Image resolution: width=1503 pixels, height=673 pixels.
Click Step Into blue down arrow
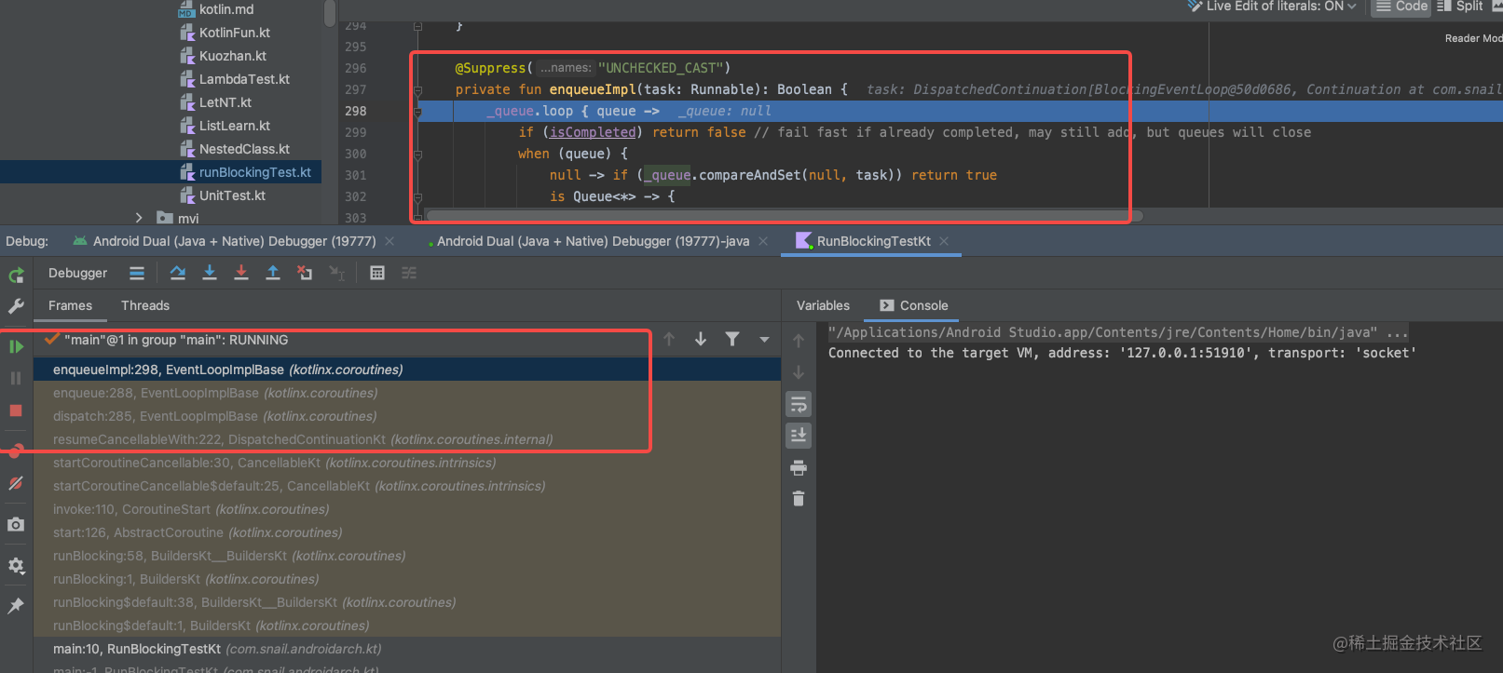(x=210, y=273)
